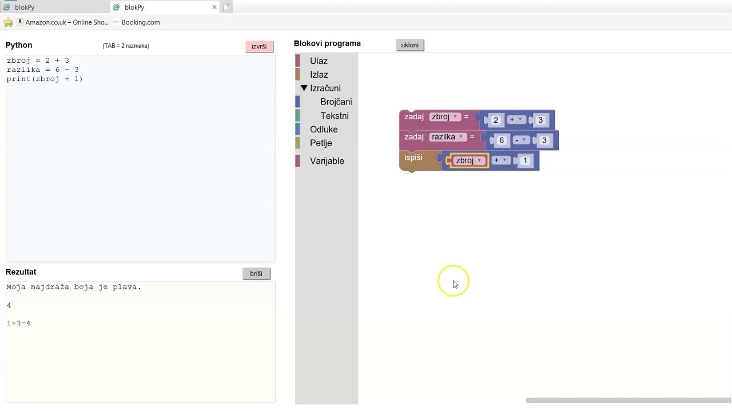The image size is (732, 411).
Task: Click the Tekstni category color bar
Action: click(x=297, y=116)
